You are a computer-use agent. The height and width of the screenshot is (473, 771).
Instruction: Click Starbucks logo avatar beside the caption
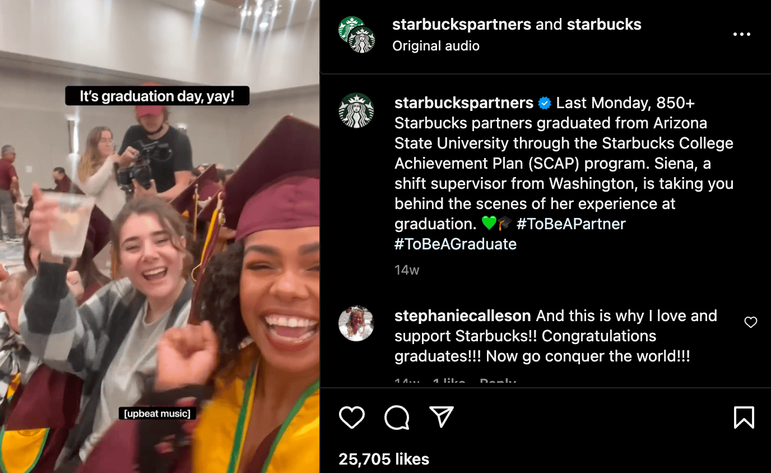(356, 110)
